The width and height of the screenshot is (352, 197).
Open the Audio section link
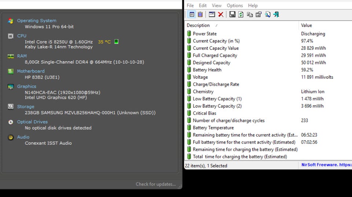pos(23,137)
